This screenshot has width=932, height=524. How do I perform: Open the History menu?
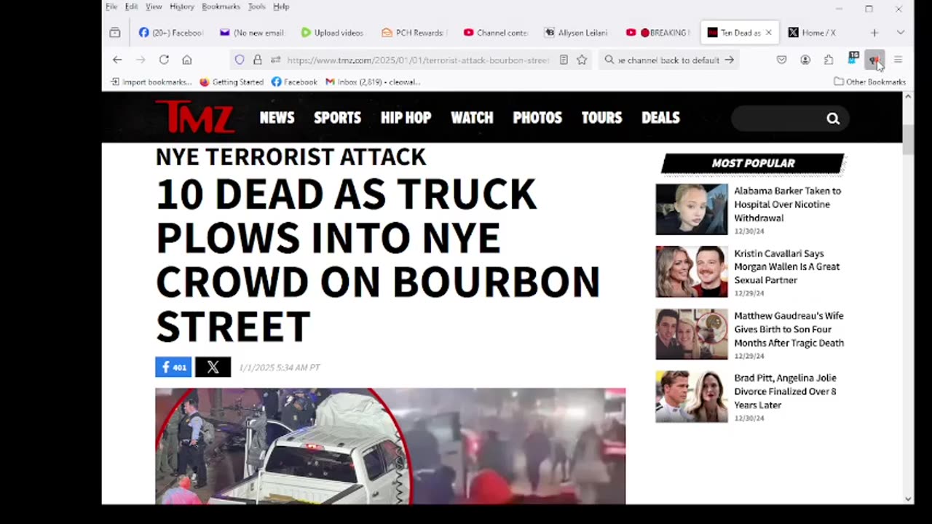(182, 7)
